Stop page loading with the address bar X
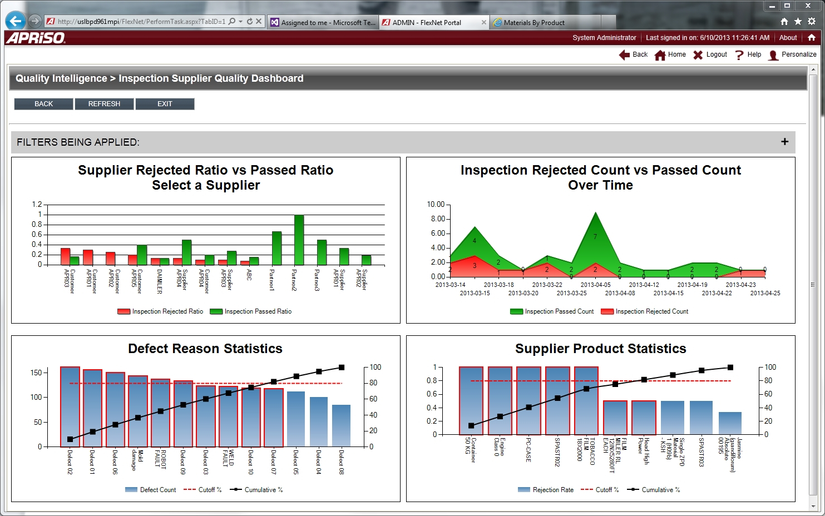 coord(259,22)
